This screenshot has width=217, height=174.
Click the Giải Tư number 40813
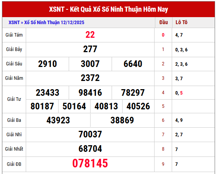[106, 106]
